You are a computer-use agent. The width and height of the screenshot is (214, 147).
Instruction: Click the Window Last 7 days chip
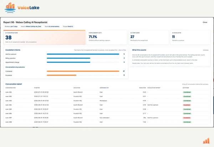coord(11,26)
